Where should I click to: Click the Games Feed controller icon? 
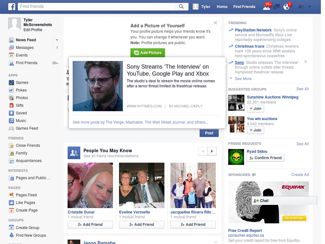[x=11, y=128]
